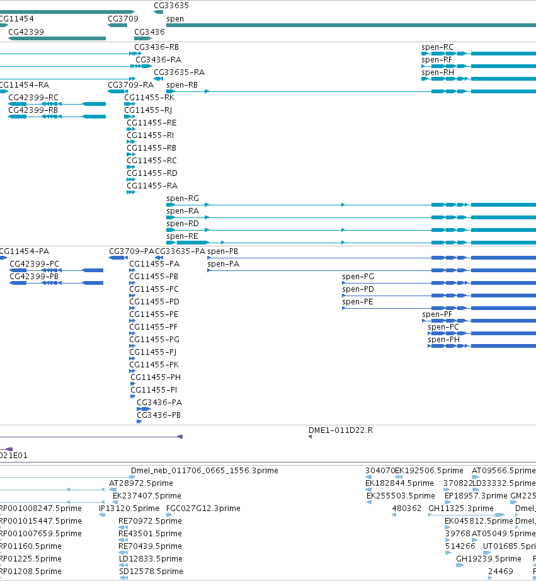Select EST AT28972.5prime

click(141, 483)
